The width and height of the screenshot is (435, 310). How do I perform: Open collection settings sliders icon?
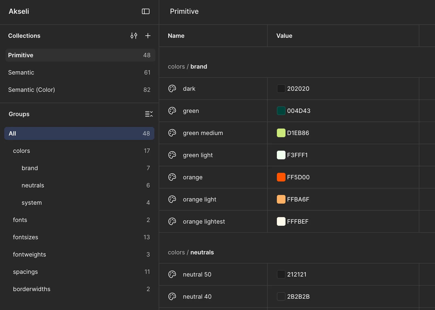134,36
